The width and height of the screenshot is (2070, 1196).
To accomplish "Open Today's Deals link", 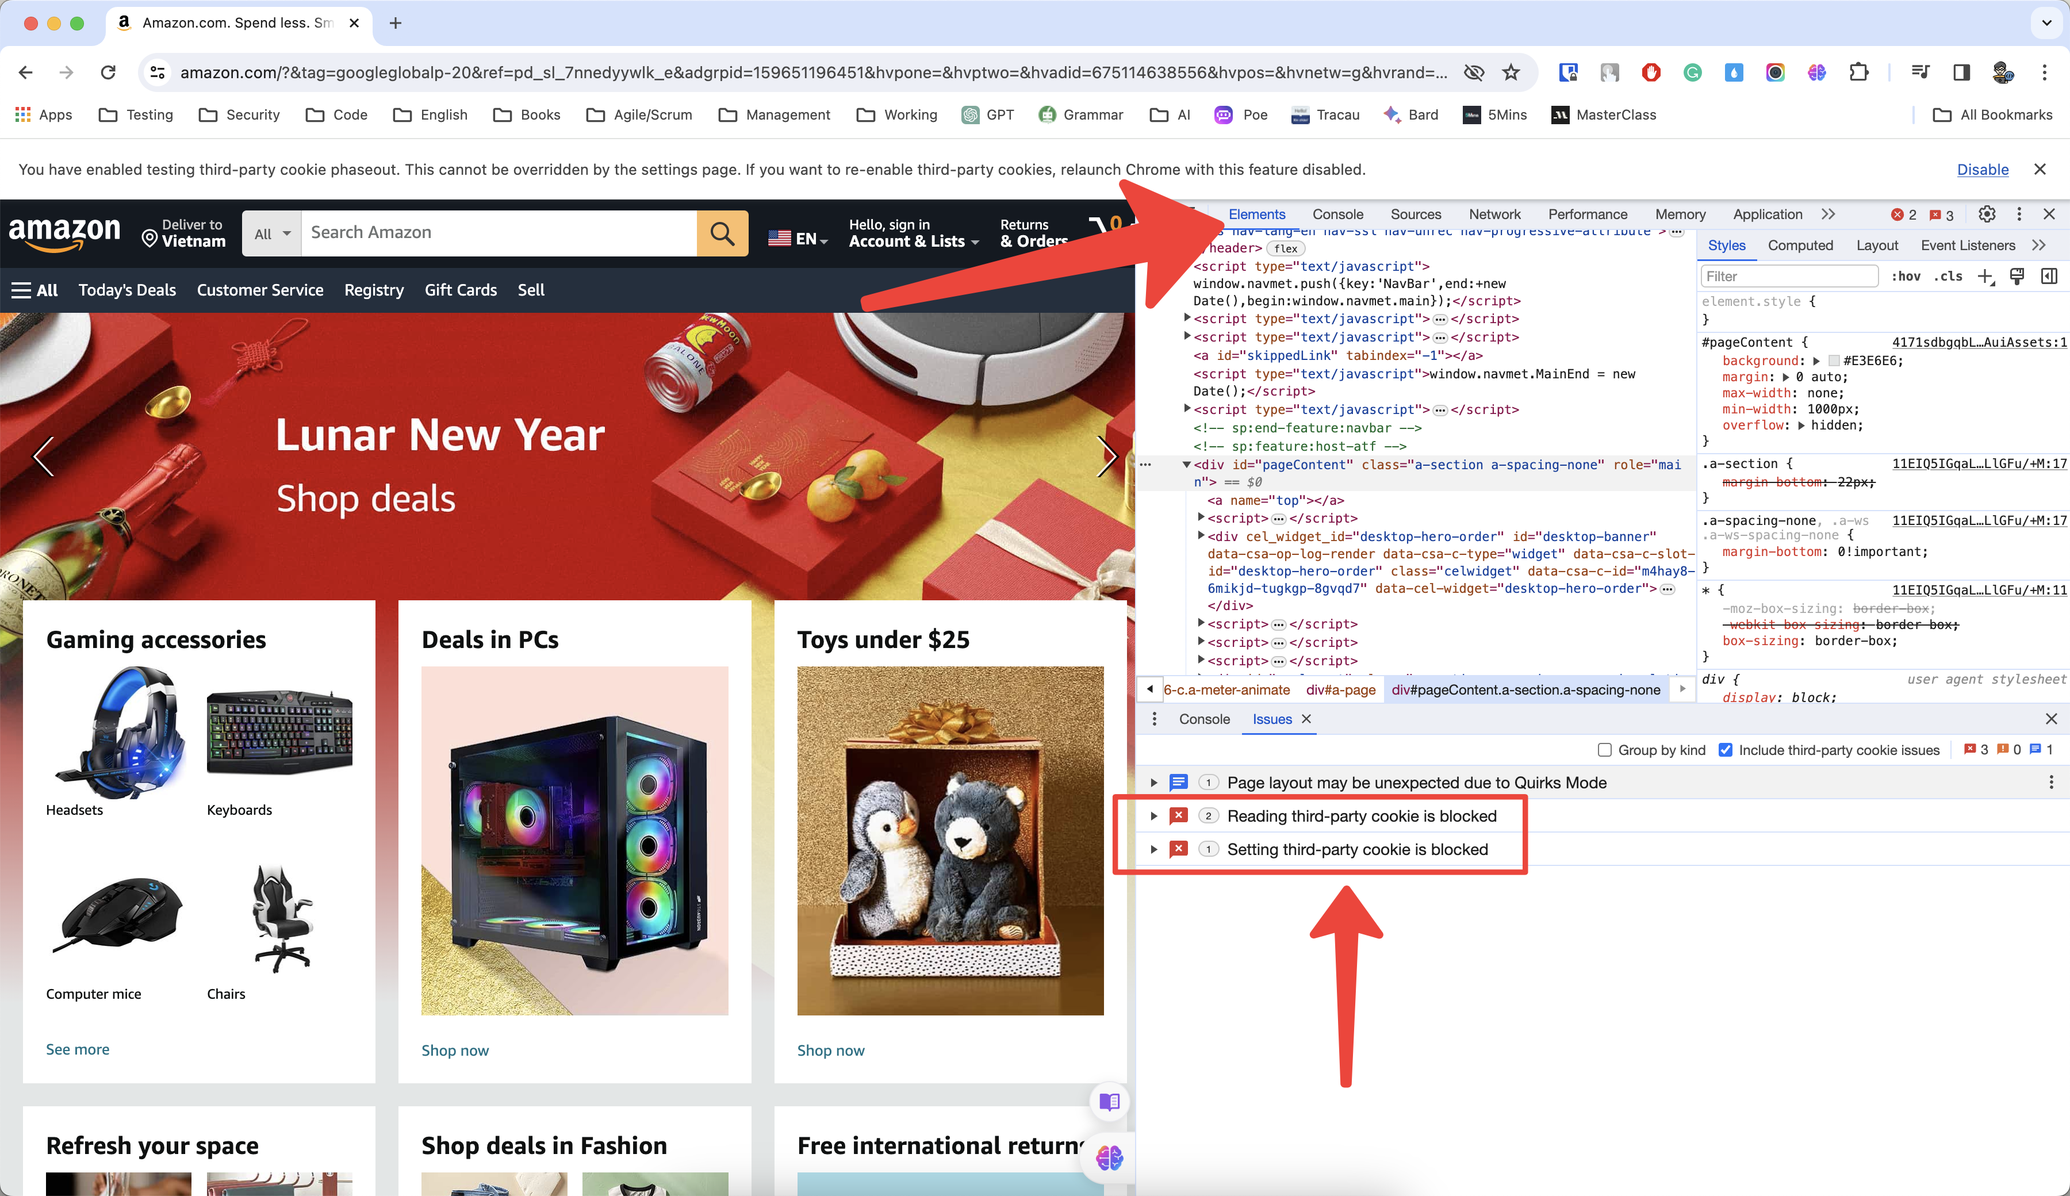I will point(127,290).
